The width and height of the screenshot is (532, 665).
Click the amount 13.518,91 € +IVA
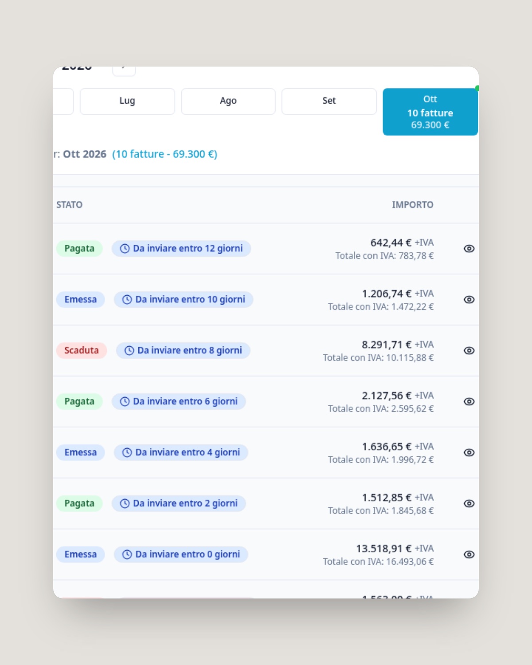(395, 549)
